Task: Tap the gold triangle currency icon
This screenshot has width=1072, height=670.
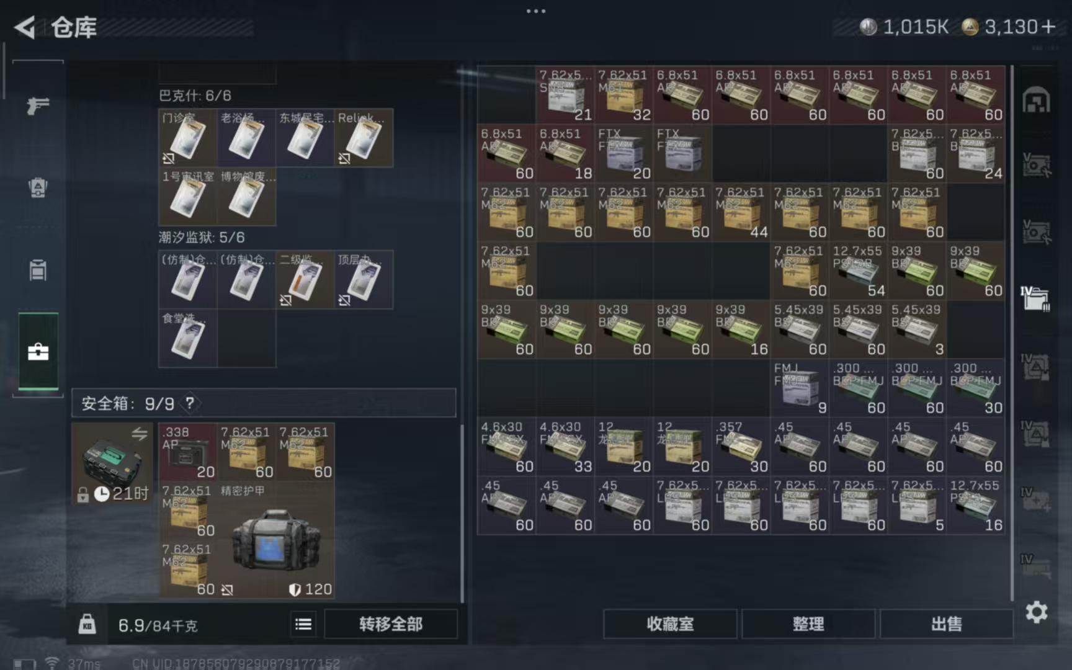Action: click(970, 27)
